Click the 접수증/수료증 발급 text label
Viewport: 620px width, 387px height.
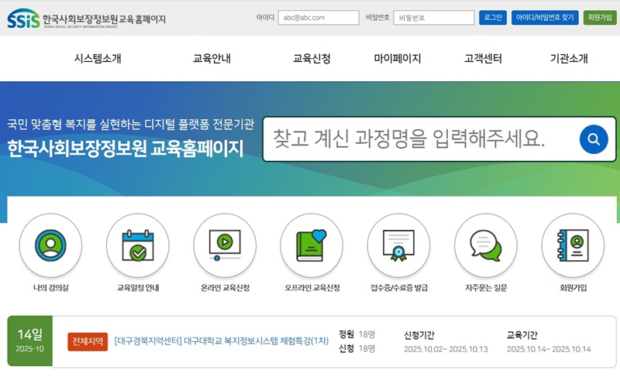point(398,287)
